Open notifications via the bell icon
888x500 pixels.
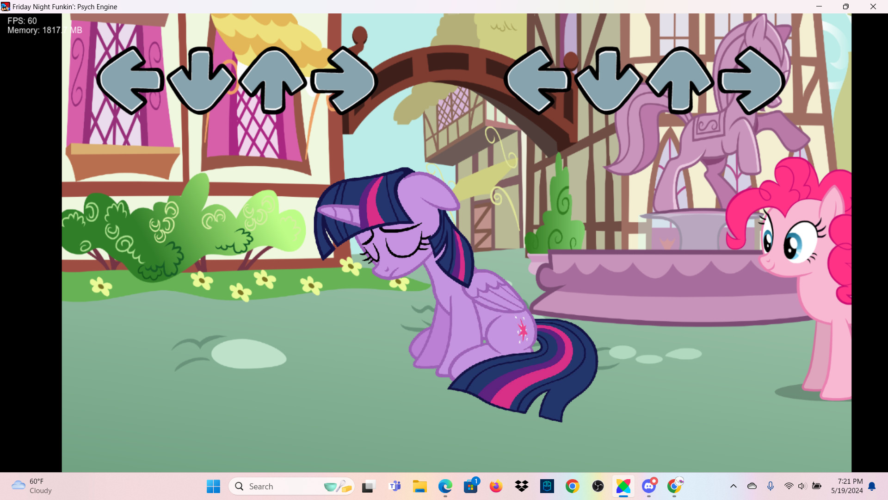click(872, 486)
